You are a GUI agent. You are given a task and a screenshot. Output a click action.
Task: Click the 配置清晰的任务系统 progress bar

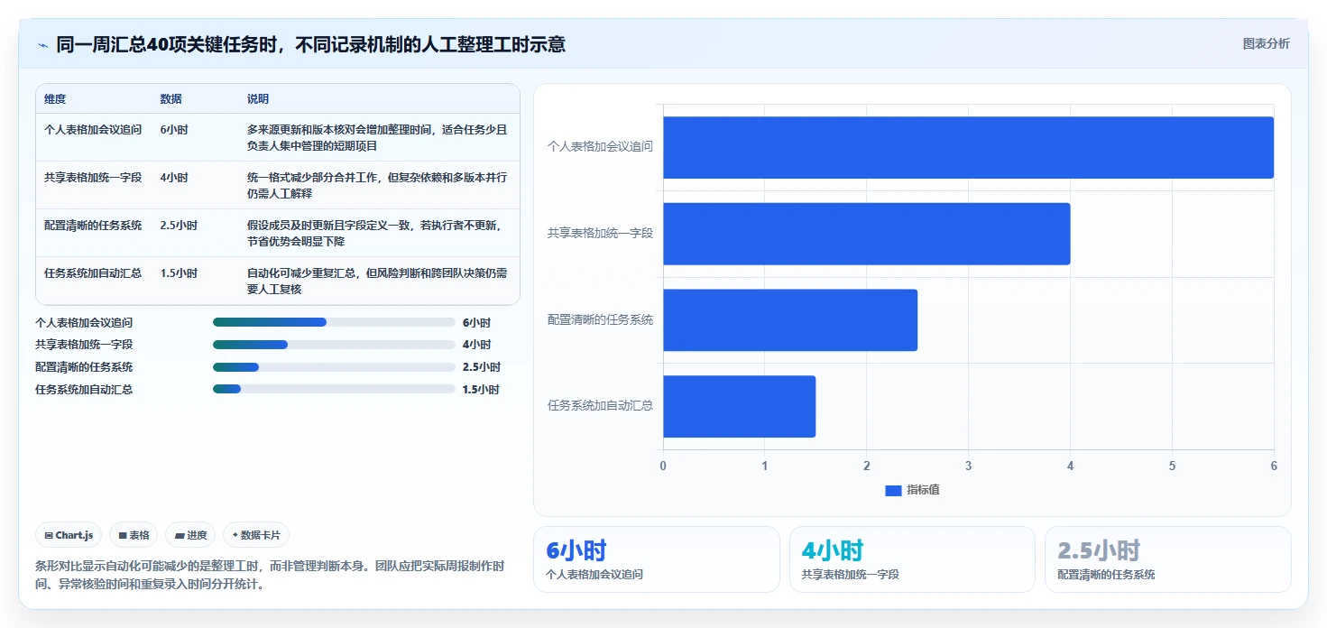pyautogui.click(x=334, y=367)
